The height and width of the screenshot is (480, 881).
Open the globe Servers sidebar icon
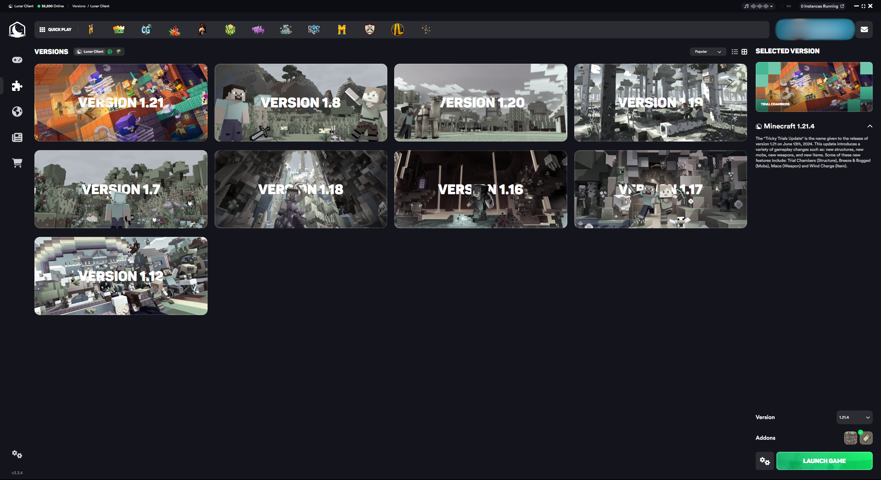tap(17, 112)
